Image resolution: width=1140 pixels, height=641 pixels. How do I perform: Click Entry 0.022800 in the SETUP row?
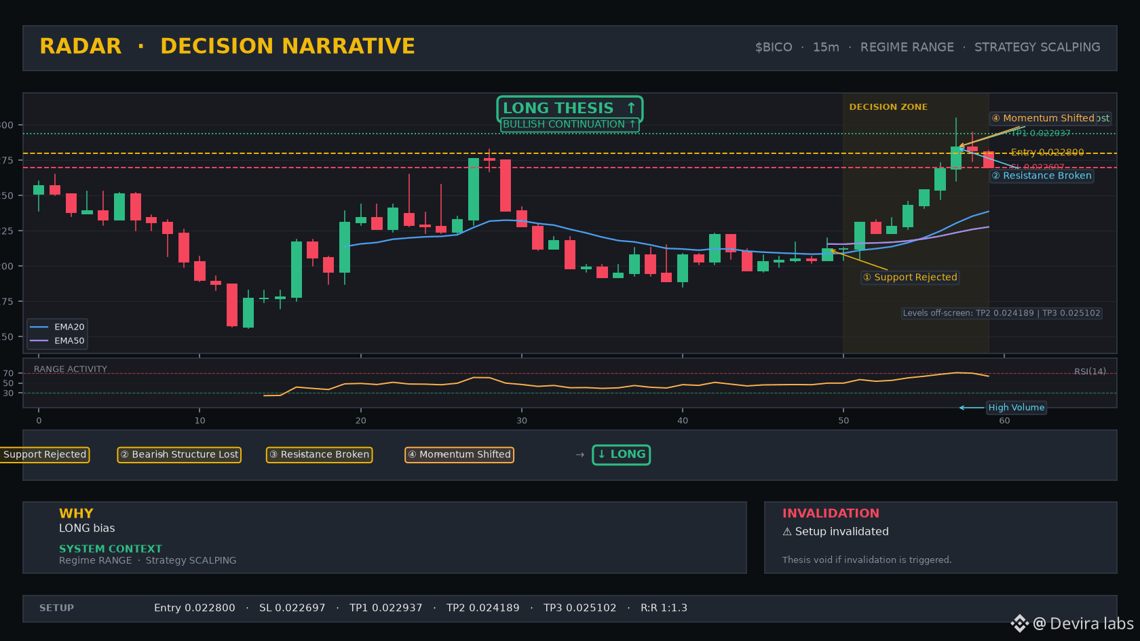195,608
